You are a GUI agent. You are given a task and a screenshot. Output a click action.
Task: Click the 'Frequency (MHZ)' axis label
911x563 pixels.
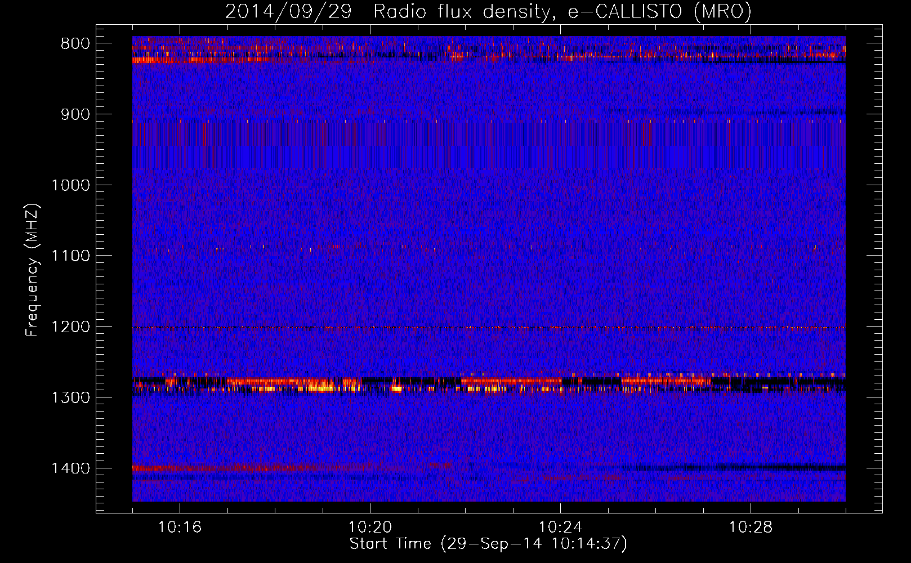click(x=32, y=270)
